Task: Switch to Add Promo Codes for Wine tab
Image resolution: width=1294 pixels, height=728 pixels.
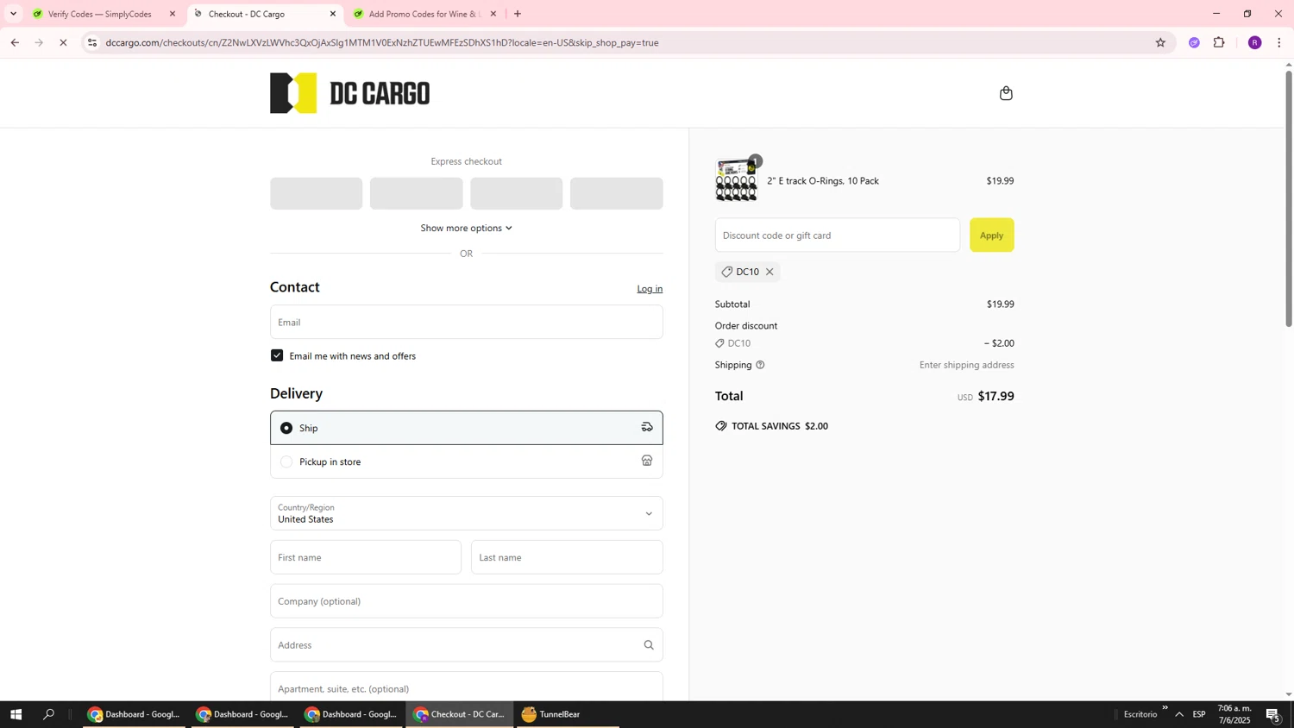Action: (423, 14)
